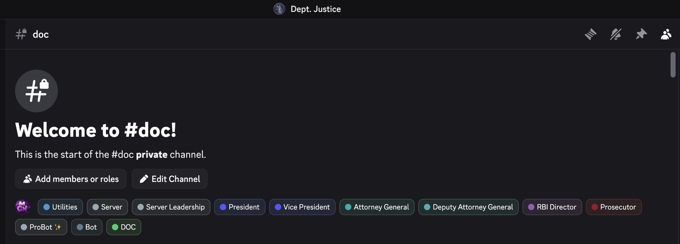Click the Edit Channel button
680x244 pixels.
[170, 179]
